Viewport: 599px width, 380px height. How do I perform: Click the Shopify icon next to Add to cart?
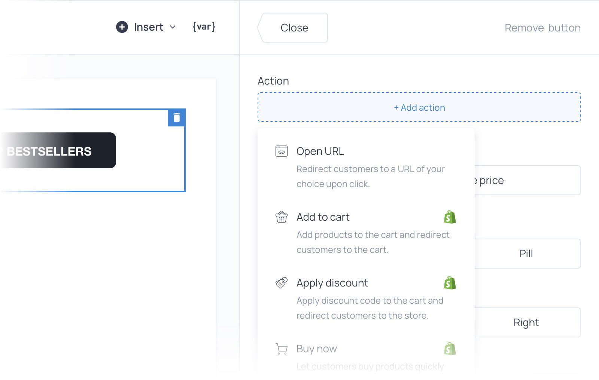pos(450,217)
